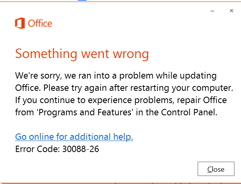Click the 'Error Code:' label

click(38, 149)
